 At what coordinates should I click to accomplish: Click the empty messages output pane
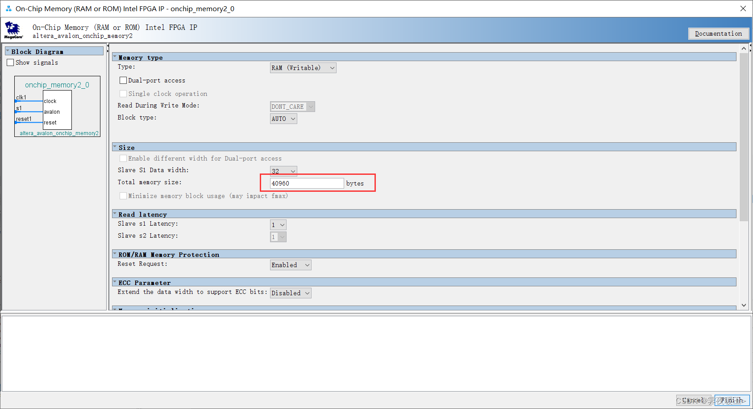coord(376,353)
